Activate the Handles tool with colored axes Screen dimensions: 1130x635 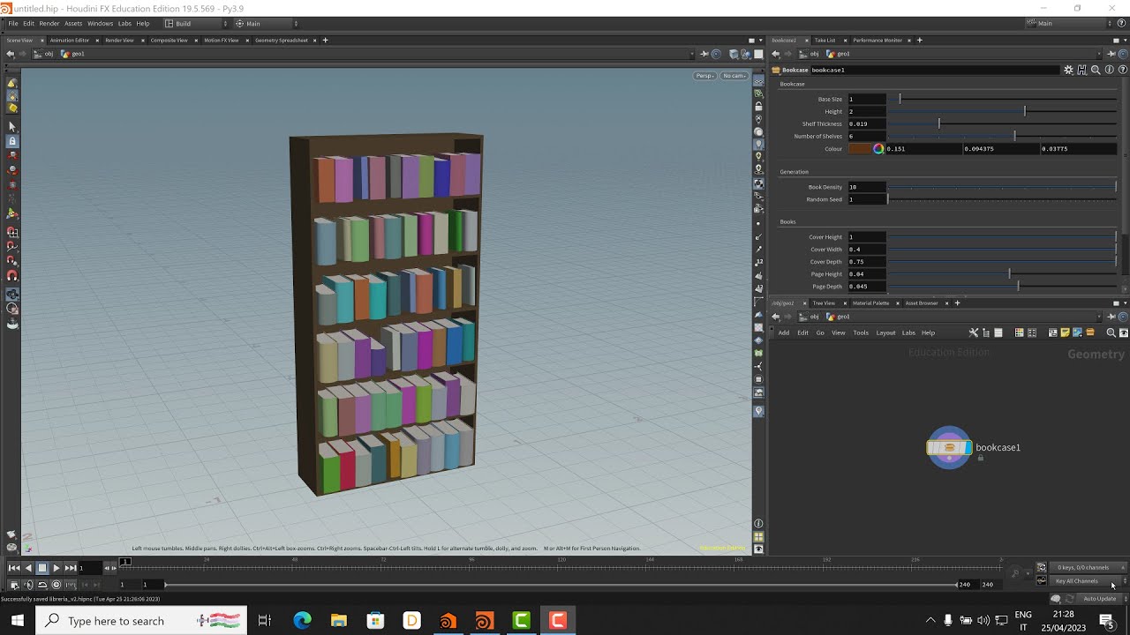12,213
